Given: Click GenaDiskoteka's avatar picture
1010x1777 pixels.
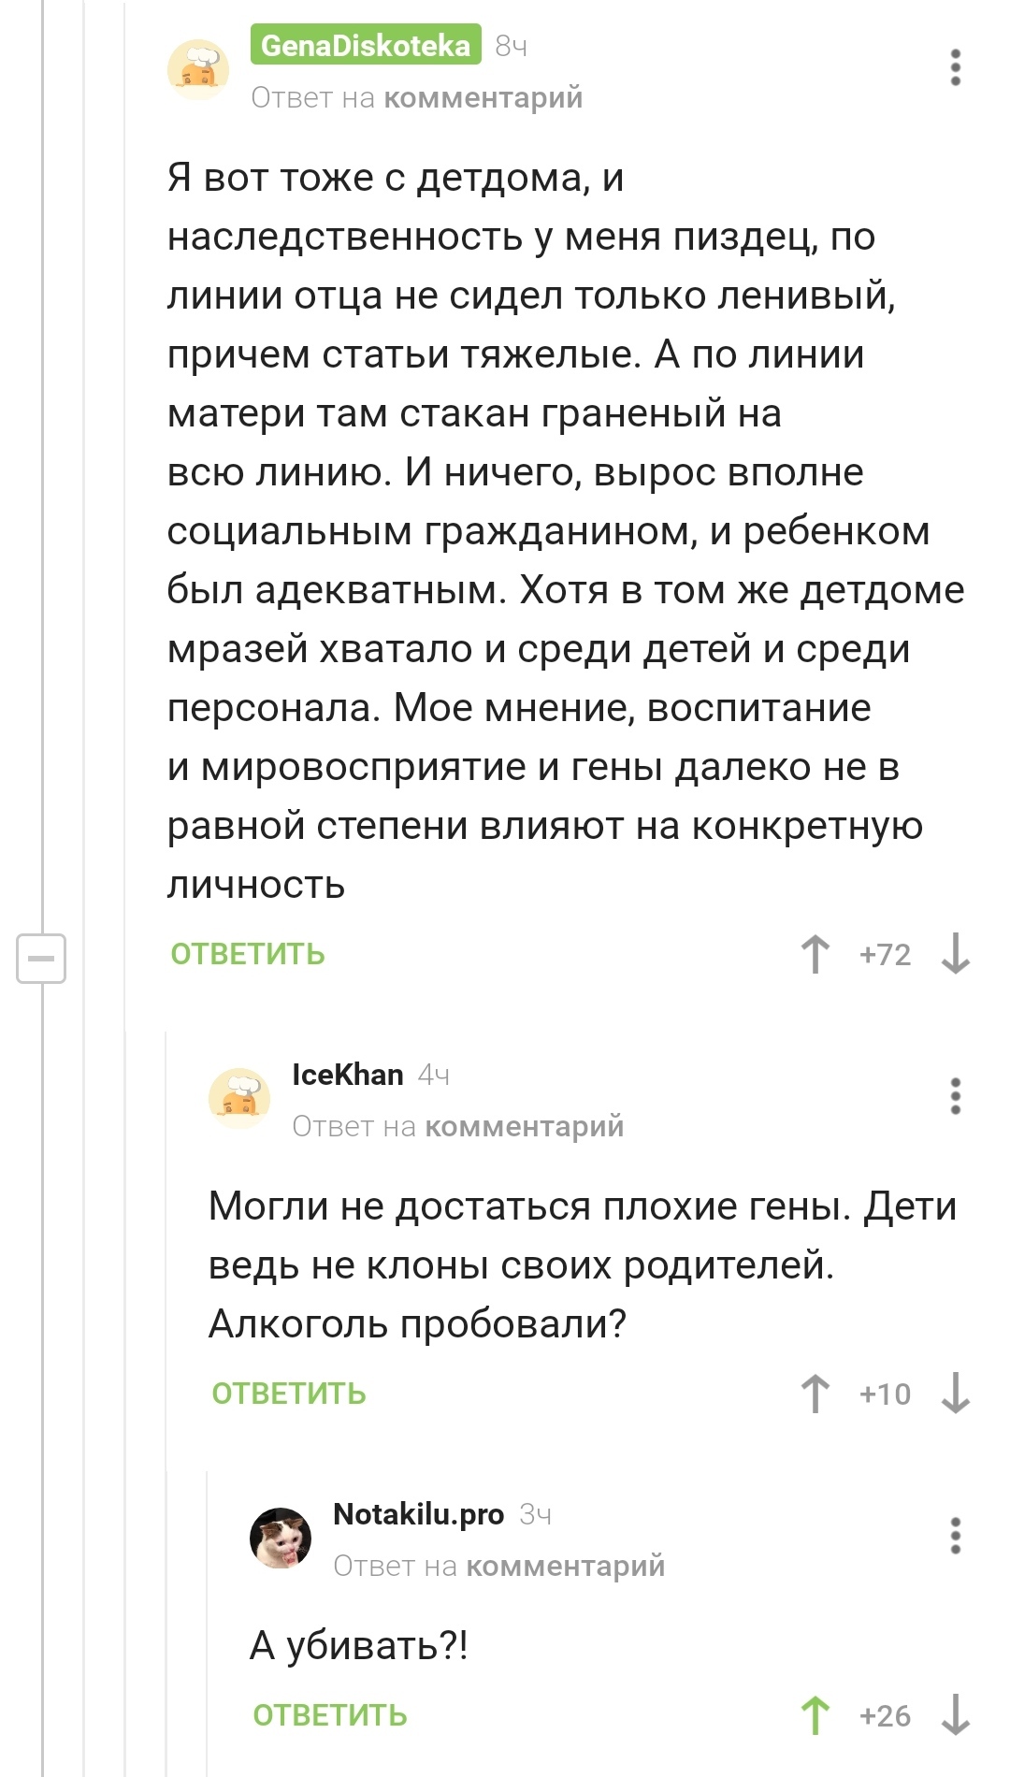Looking at the screenshot, I should (198, 69).
